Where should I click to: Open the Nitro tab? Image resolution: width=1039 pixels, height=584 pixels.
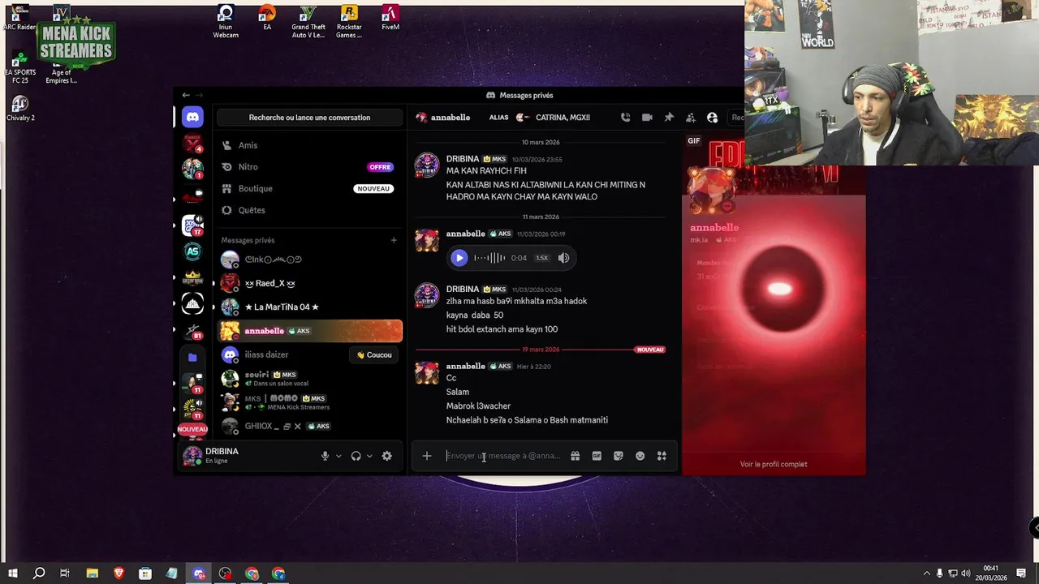click(310, 167)
